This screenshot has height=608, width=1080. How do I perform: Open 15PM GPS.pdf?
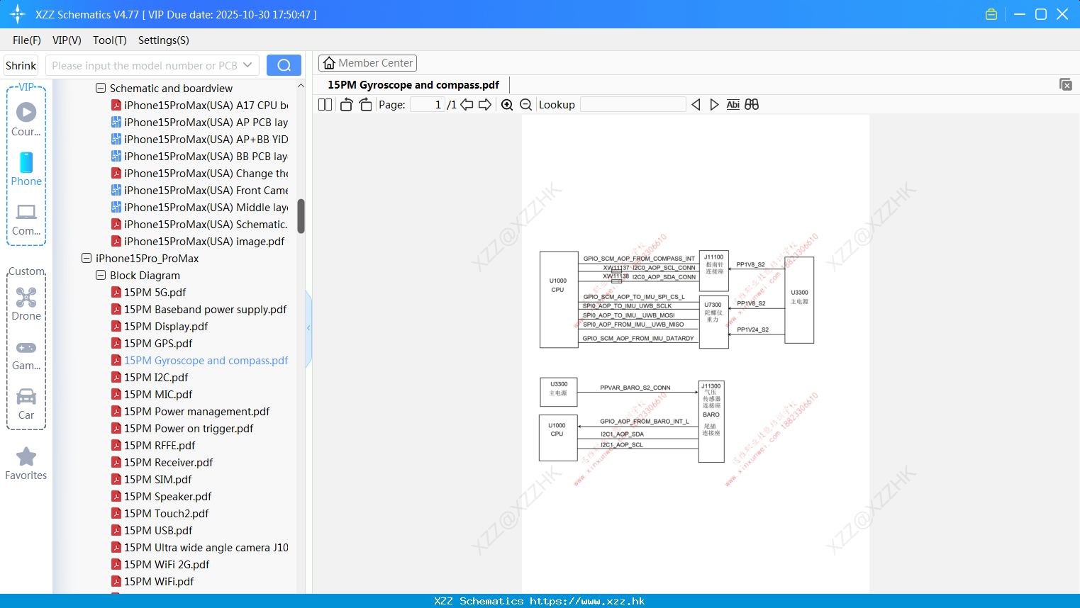coord(152,344)
